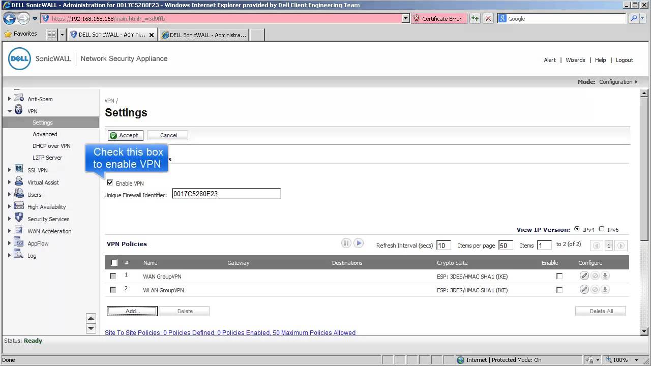Click the VPN lock icon in sidebar
651x366 pixels.
click(19, 110)
